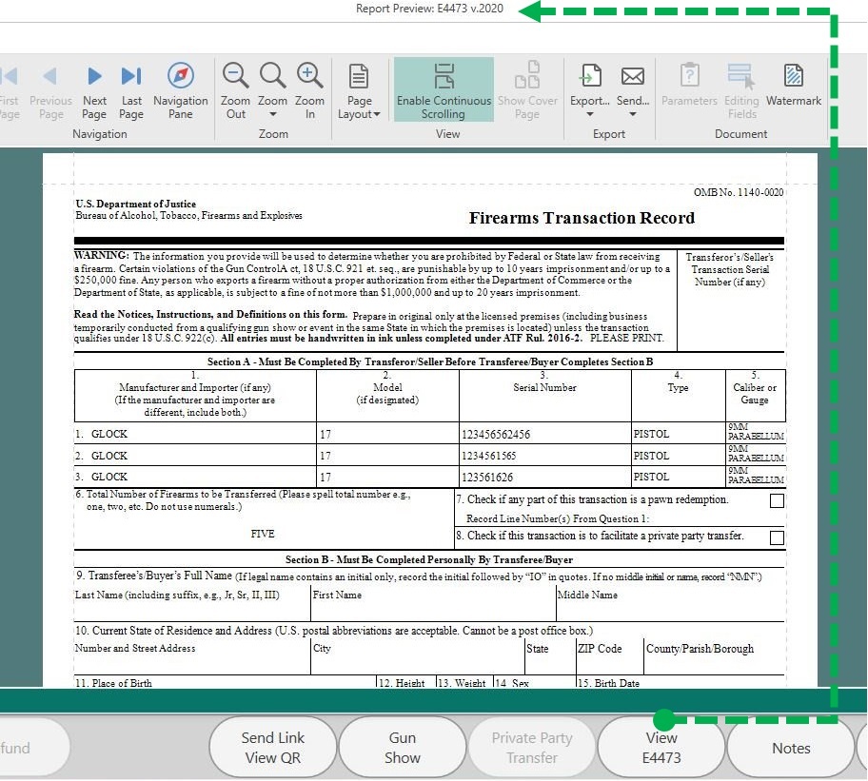Jump to the Last Page
Image resolution: width=868 pixels, height=781 pixels.
[x=131, y=90]
